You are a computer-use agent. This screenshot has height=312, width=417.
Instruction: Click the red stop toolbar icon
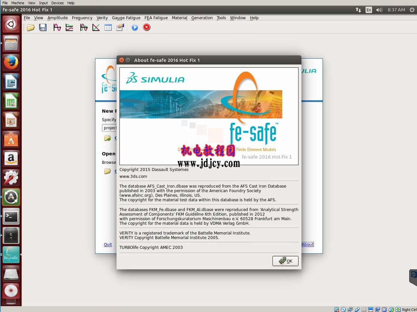tap(147, 27)
